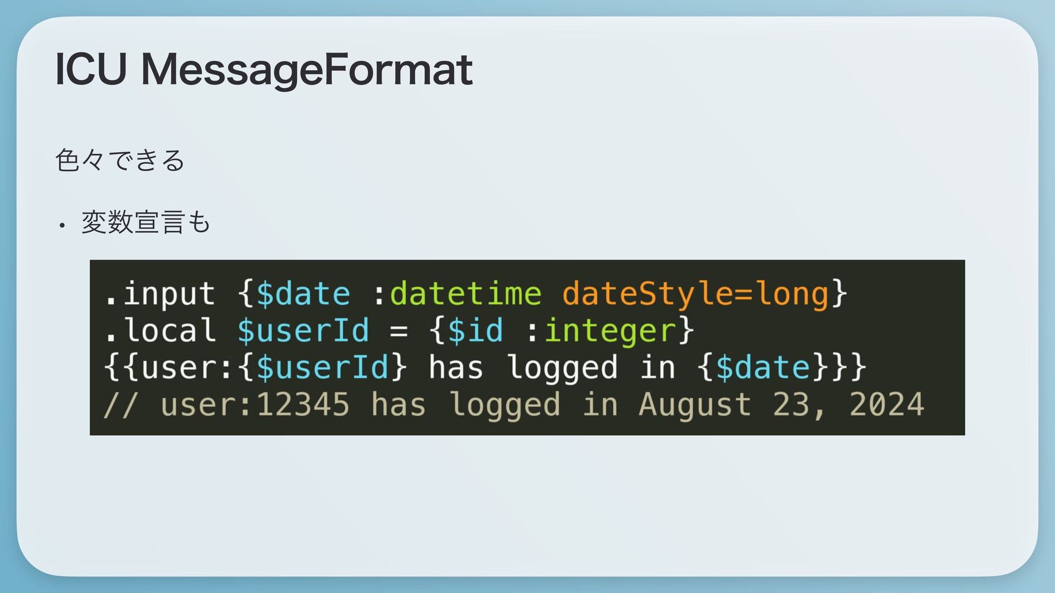Image resolution: width=1055 pixels, height=593 pixels.
Task: Click $userId on the .local declaration line
Action: pos(303,331)
